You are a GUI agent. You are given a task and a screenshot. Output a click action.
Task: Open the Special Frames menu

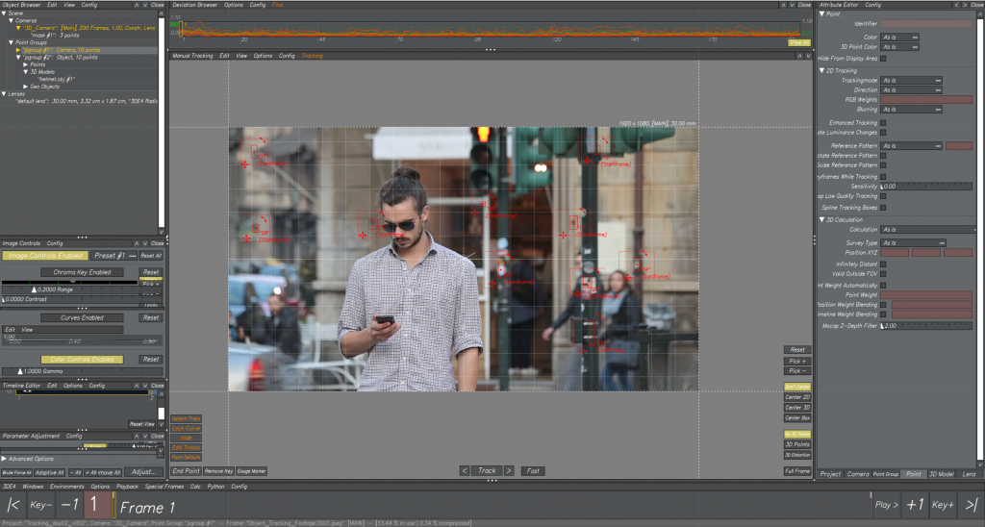[166, 487]
